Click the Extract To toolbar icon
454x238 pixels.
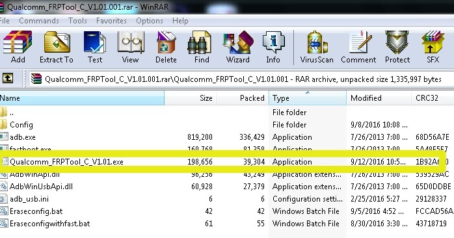click(x=57, y=42)
